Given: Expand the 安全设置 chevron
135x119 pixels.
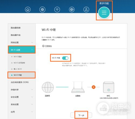Looking at the screenshot, I should pyautogui.click(x=32, y=97).
